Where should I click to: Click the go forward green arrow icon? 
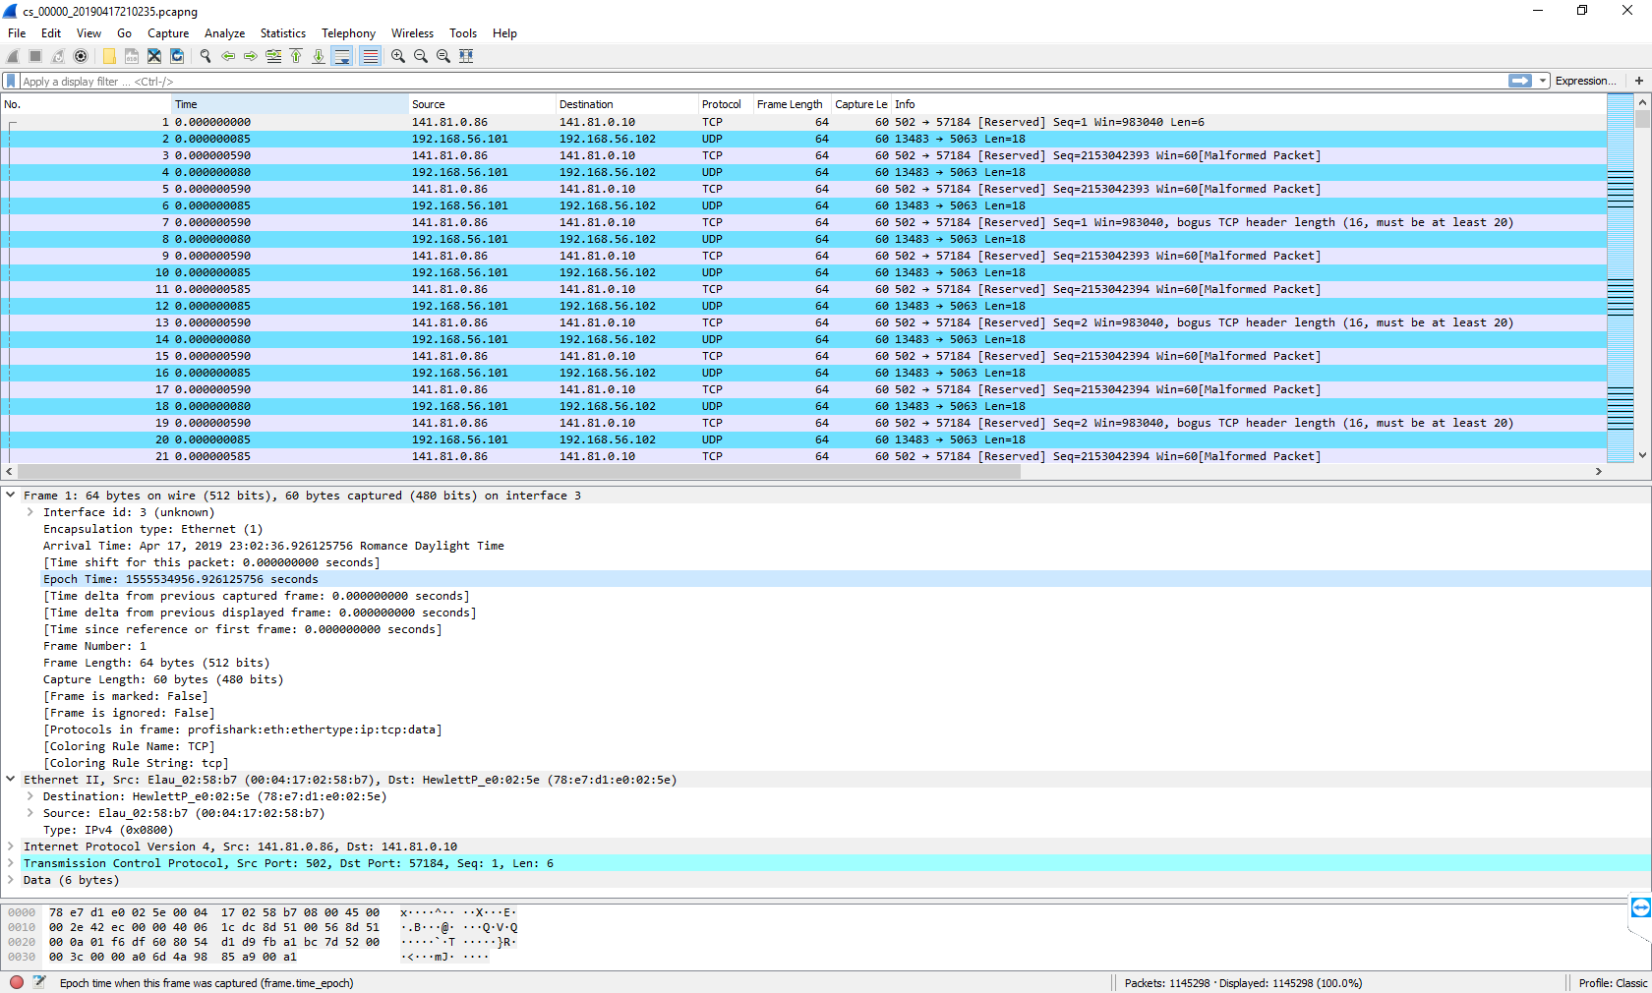251,56
